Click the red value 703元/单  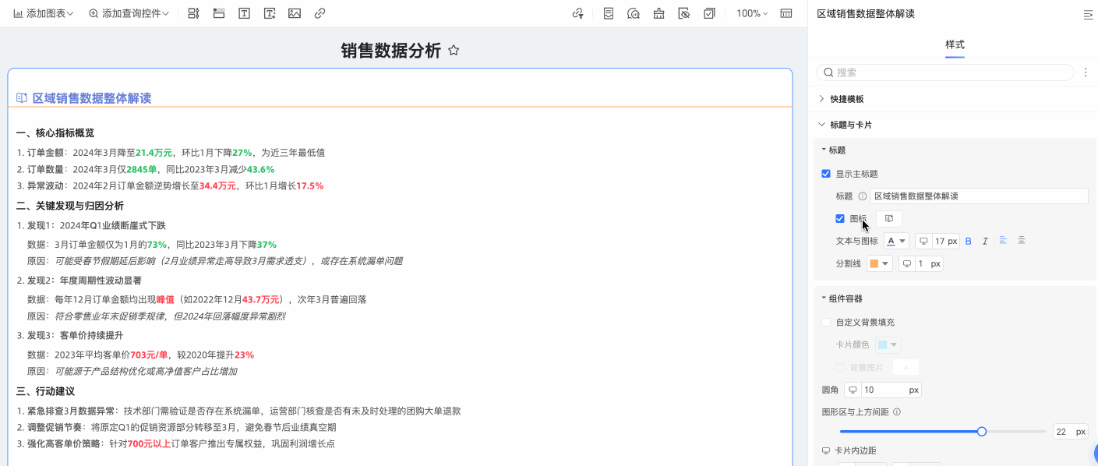[149, 355]
